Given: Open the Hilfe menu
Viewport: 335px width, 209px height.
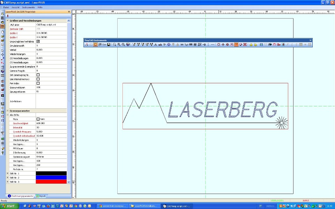Looking at the screenshot, I should point(40,7).
